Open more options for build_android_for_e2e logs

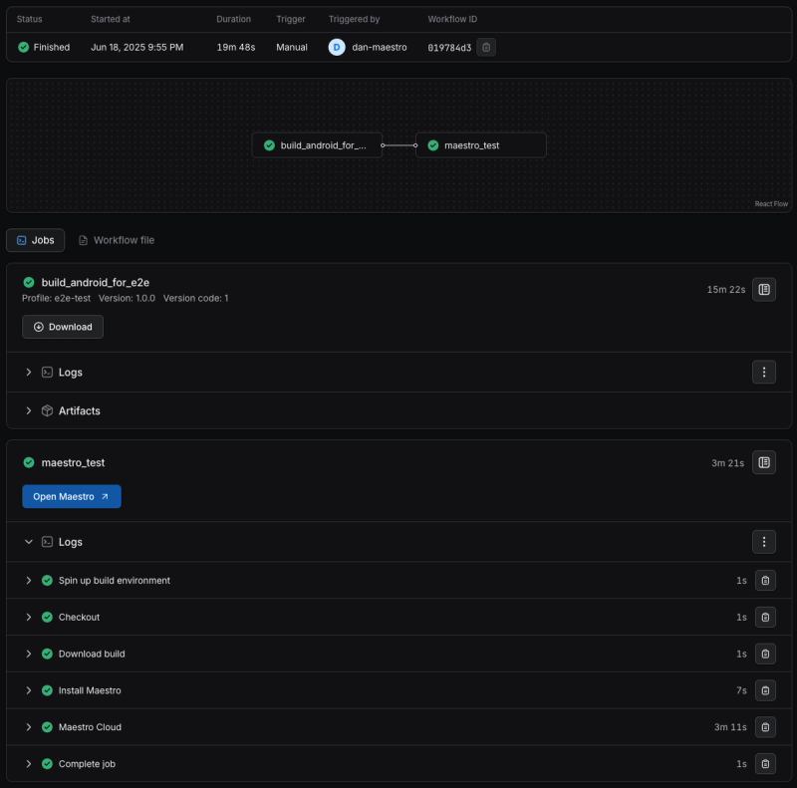click(x=764, y=373)
